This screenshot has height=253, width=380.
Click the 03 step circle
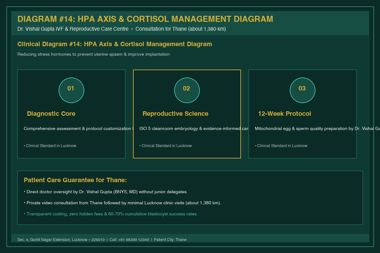(302, 90)
